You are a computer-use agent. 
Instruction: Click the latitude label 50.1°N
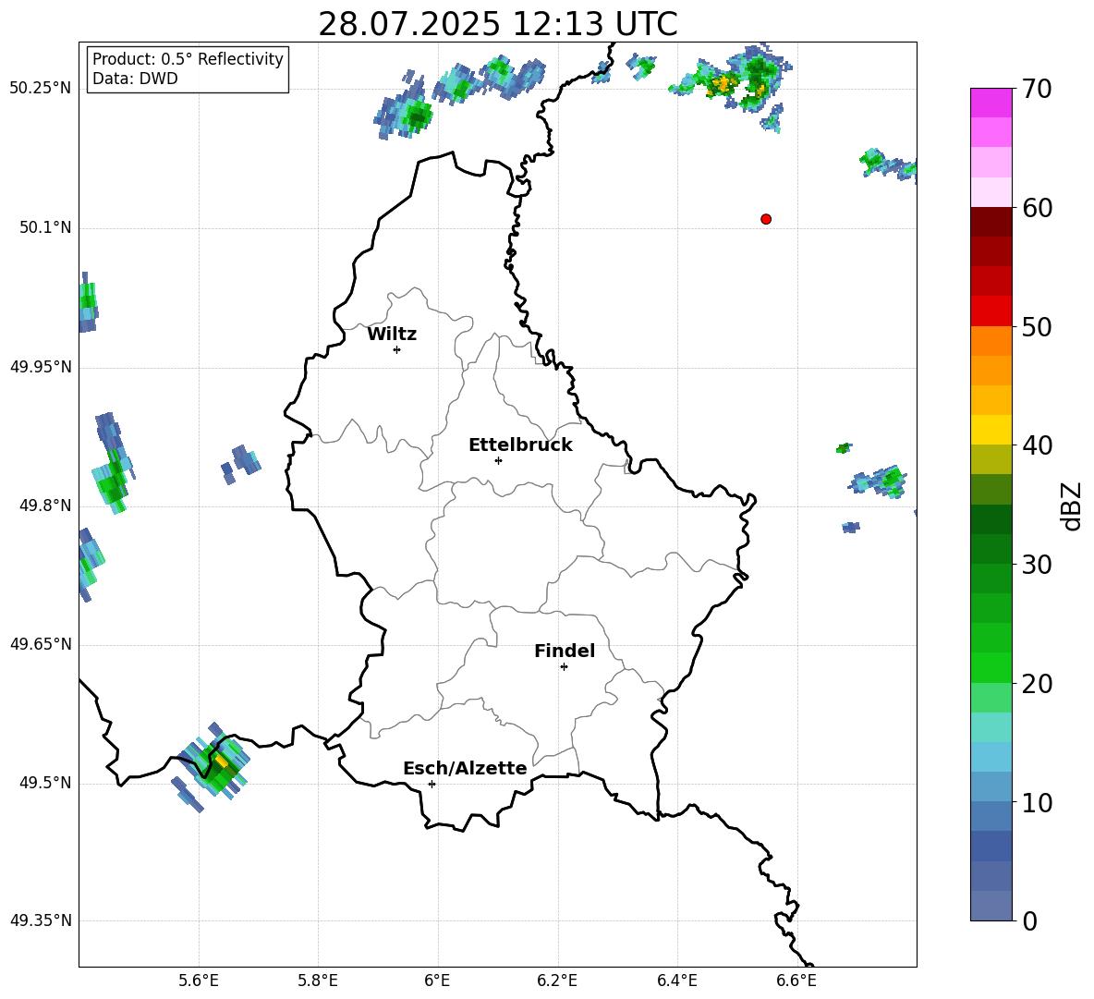(x=45, y=228)
